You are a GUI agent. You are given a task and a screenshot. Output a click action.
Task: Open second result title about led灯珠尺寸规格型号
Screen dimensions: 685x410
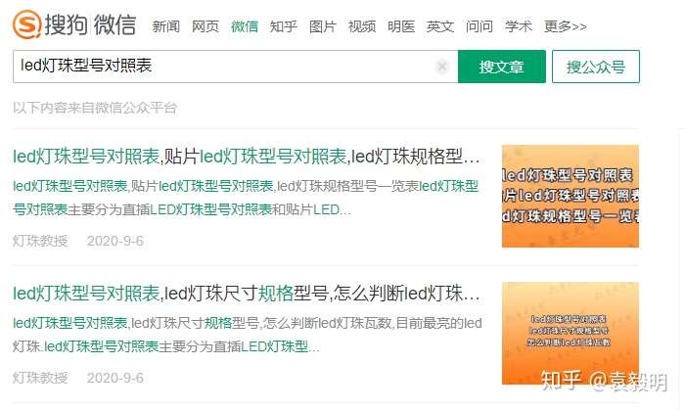coord(247,294)
